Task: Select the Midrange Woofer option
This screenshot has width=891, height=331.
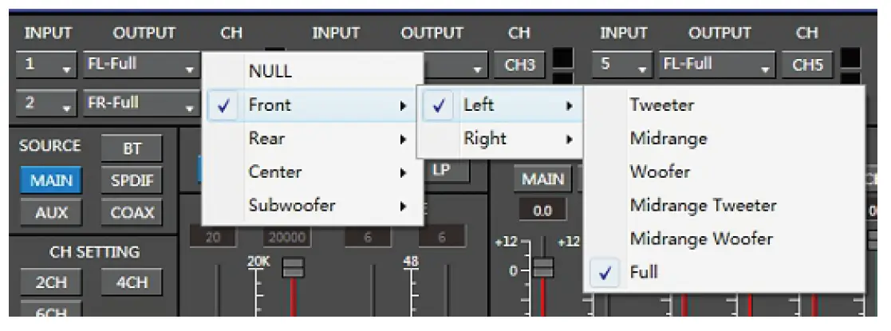Action: pyautogui.click(x=701, y=238)
